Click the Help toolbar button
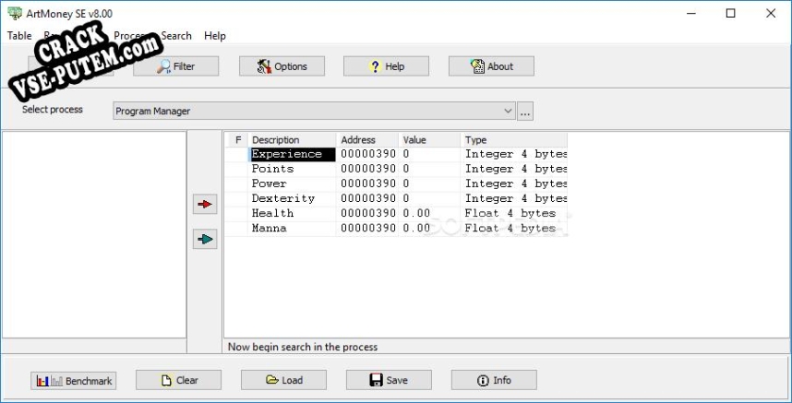The width and height of the screenshot is (792, 403). pyautogui.click(x=386, y=66)
